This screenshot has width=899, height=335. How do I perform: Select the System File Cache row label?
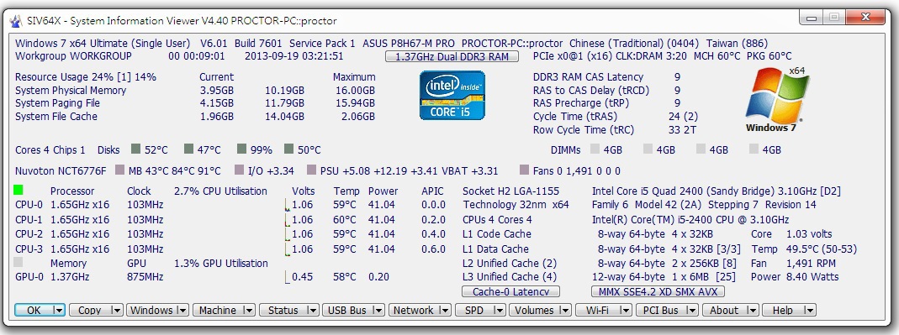tap(56, 116)
